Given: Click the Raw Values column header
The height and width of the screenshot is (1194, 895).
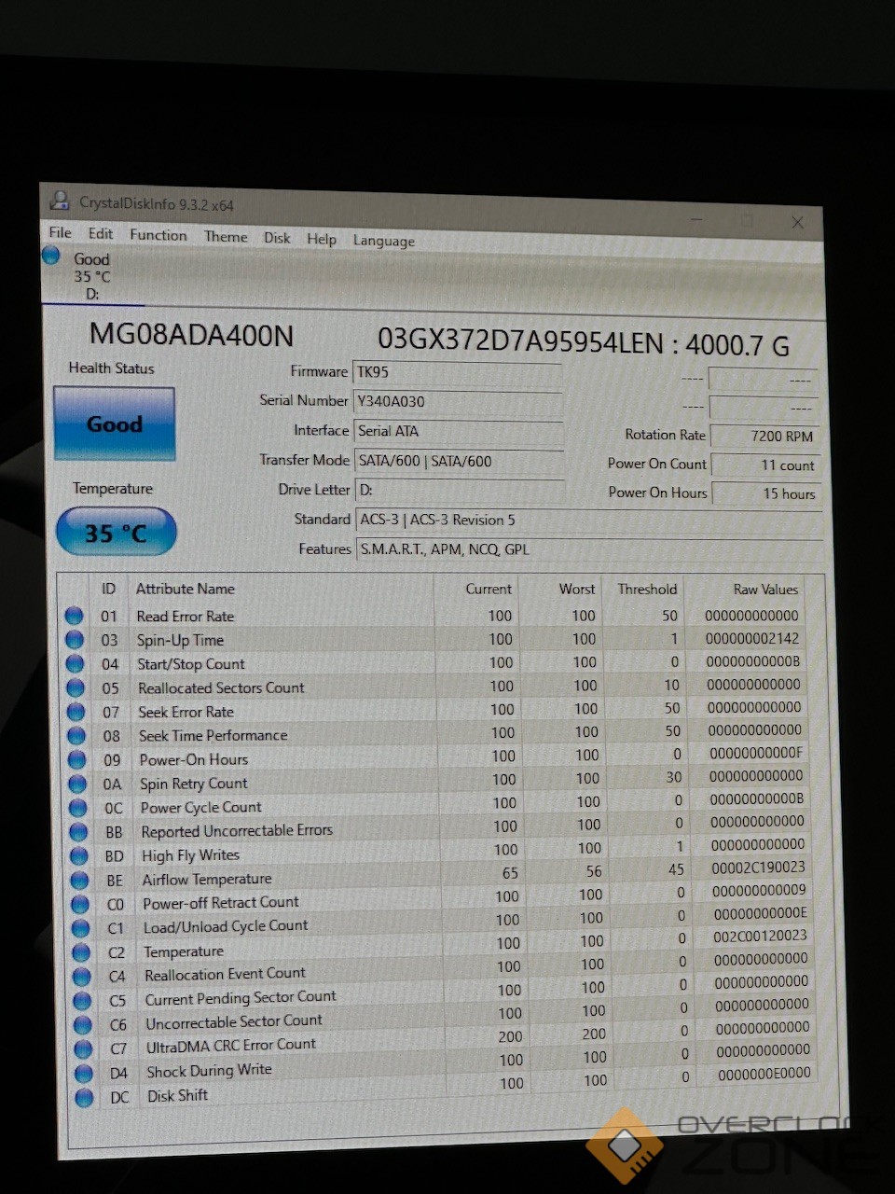Looking at the screenshot, I should pyautogui.click(x=765, y=589).
